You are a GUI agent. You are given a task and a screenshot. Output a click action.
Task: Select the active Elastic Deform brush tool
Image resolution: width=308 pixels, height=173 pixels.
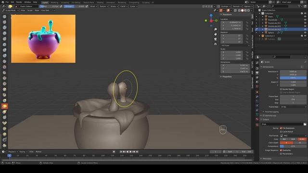pos(4,106)
